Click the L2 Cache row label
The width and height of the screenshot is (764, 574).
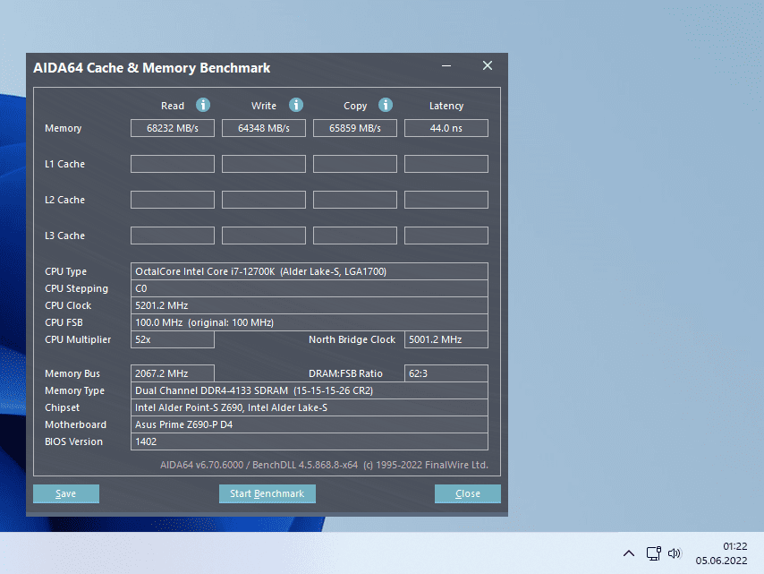pos(64,200)
